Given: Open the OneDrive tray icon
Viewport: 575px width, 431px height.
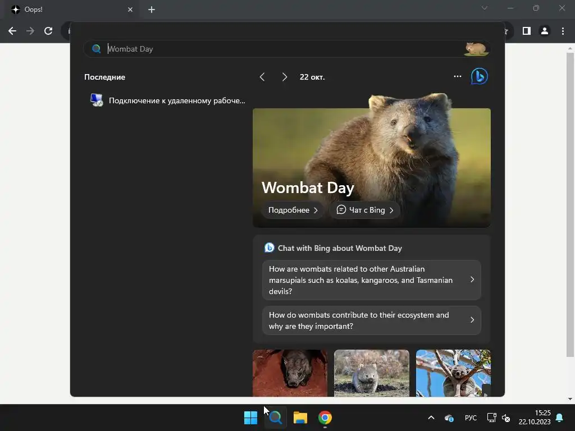Looking at the screenshot, I should [449, 418].
